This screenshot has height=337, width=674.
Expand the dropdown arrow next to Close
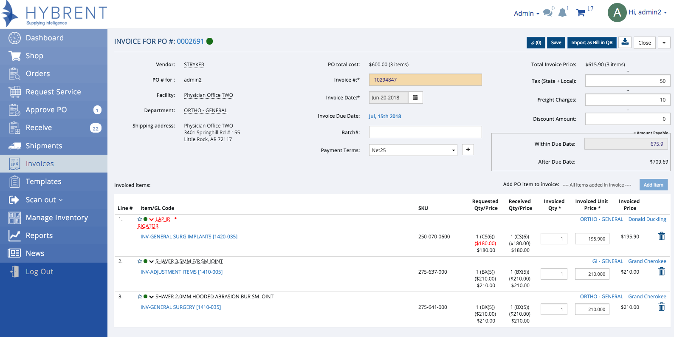click(x=664, y=42)
